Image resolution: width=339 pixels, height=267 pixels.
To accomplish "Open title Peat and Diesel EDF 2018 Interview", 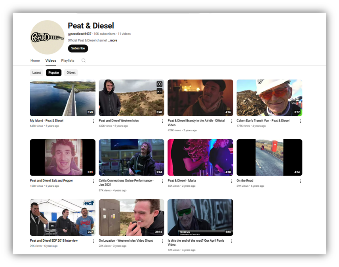I will 54,240.
